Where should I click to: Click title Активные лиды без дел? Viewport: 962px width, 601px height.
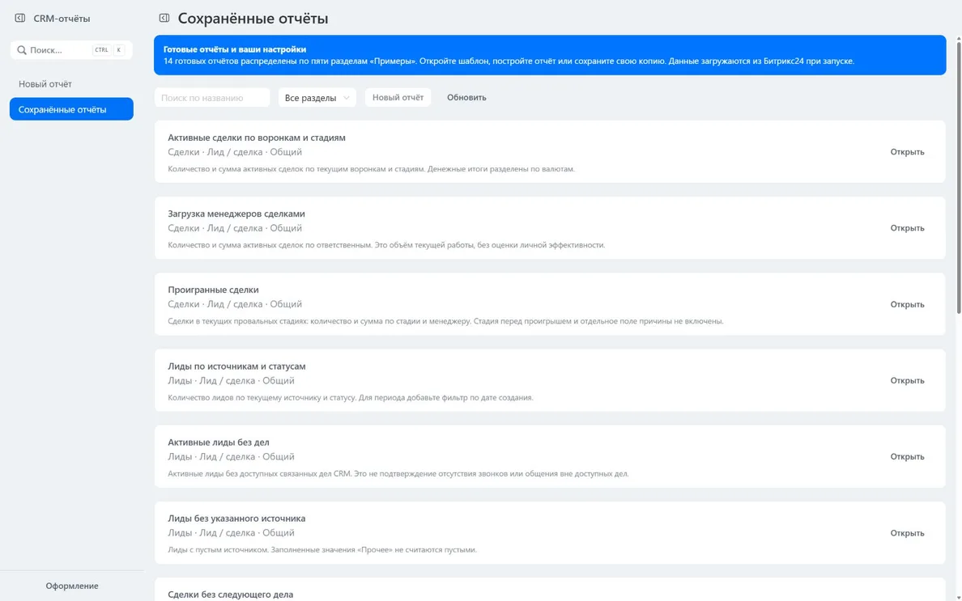click(219, 442)
